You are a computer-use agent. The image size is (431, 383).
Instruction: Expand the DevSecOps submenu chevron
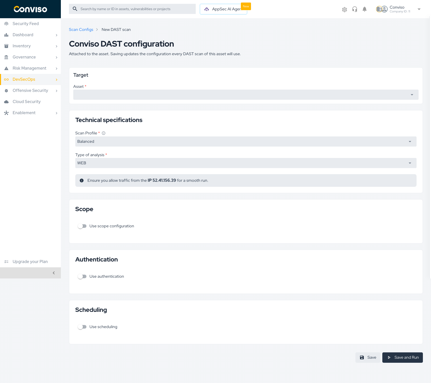pos(57,80)
